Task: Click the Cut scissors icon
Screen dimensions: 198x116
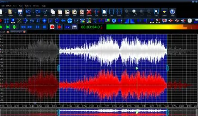Action: pyautogui.click(x=45, y=12)
